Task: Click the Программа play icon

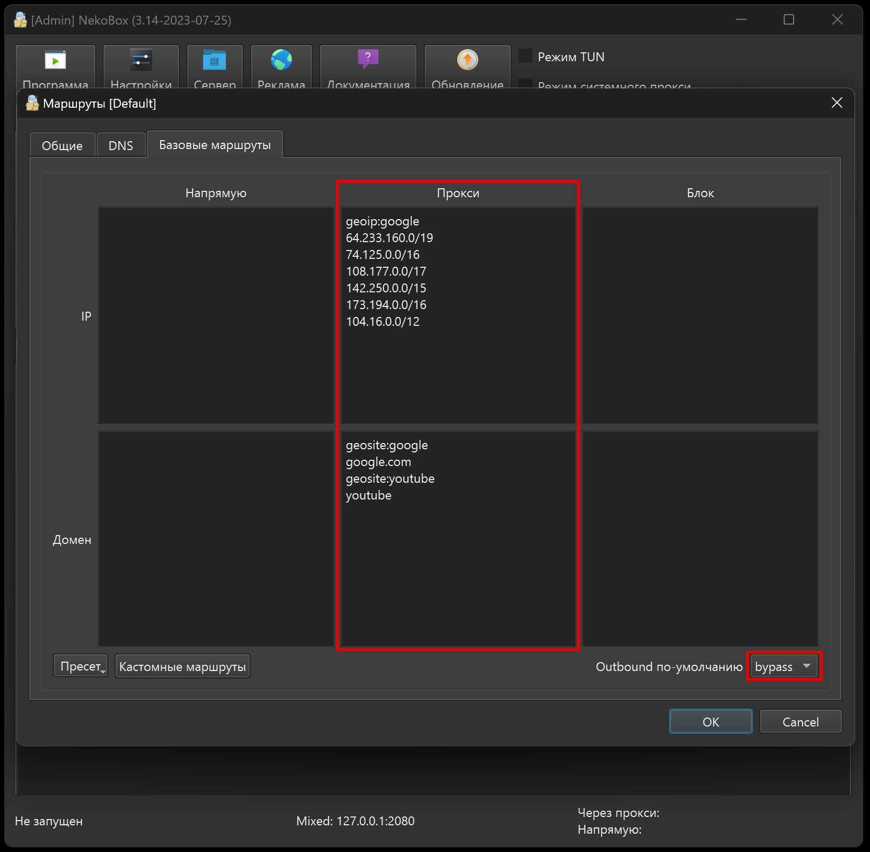Action: pos(55,61)
